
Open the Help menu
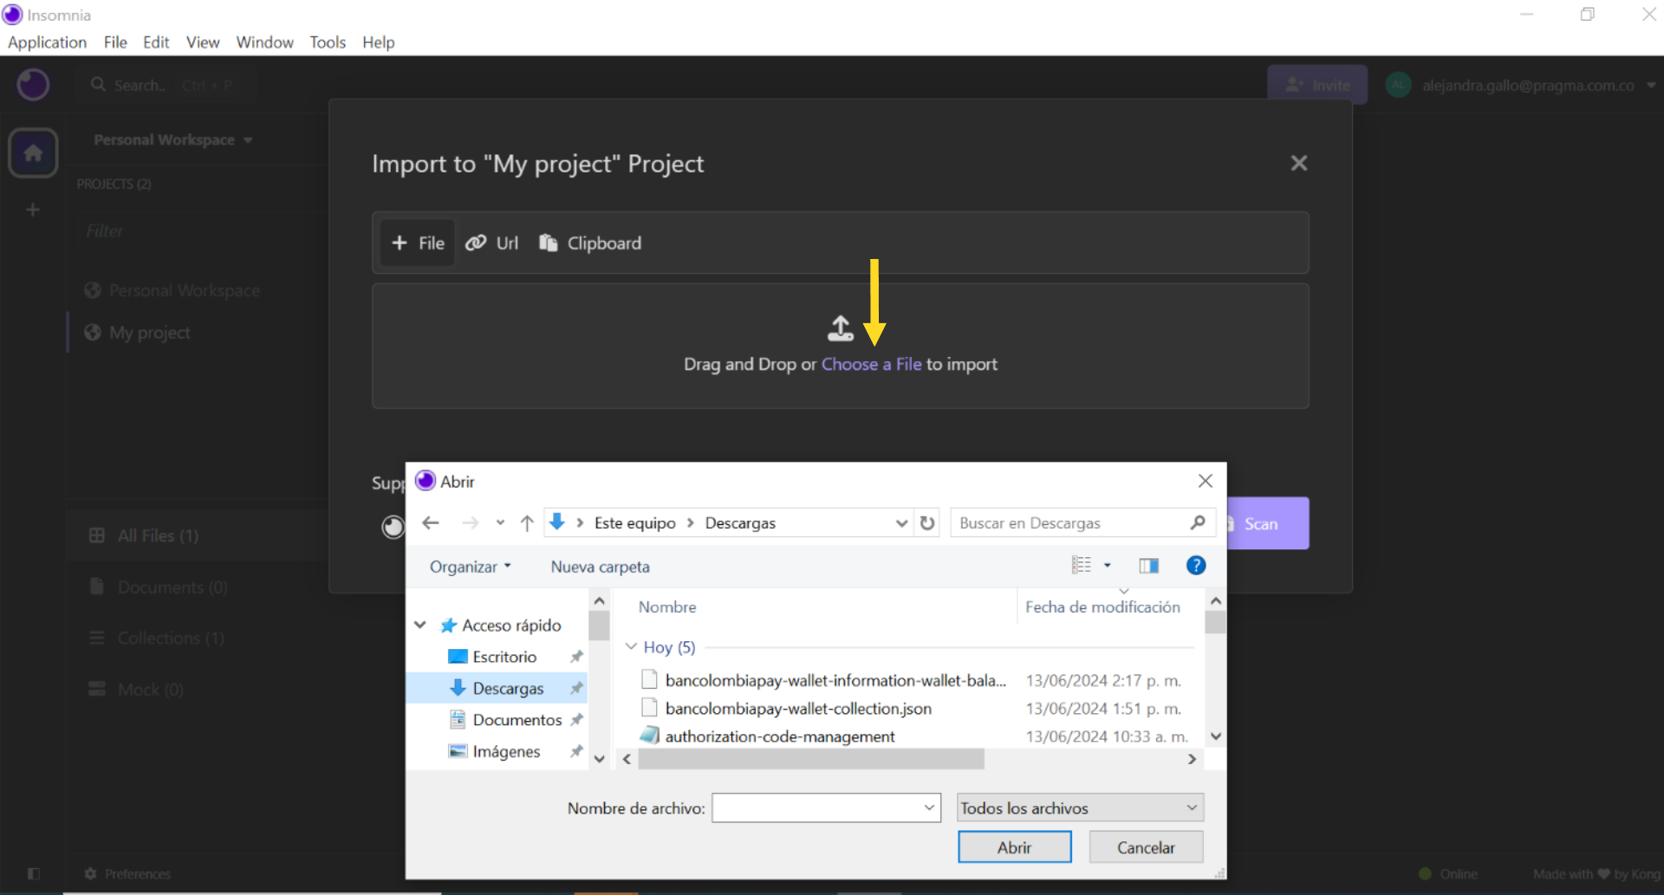pos(378,42)
